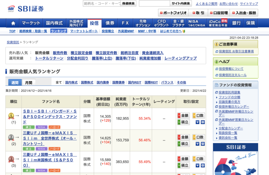Open 入出金・振替 button

(244, 13)
